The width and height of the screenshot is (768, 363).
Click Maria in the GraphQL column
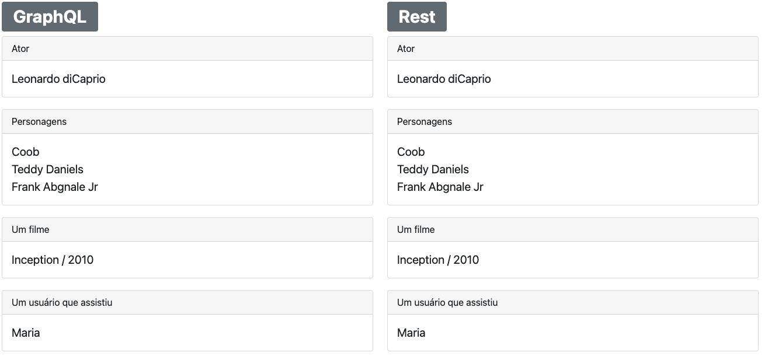point(26,333)
